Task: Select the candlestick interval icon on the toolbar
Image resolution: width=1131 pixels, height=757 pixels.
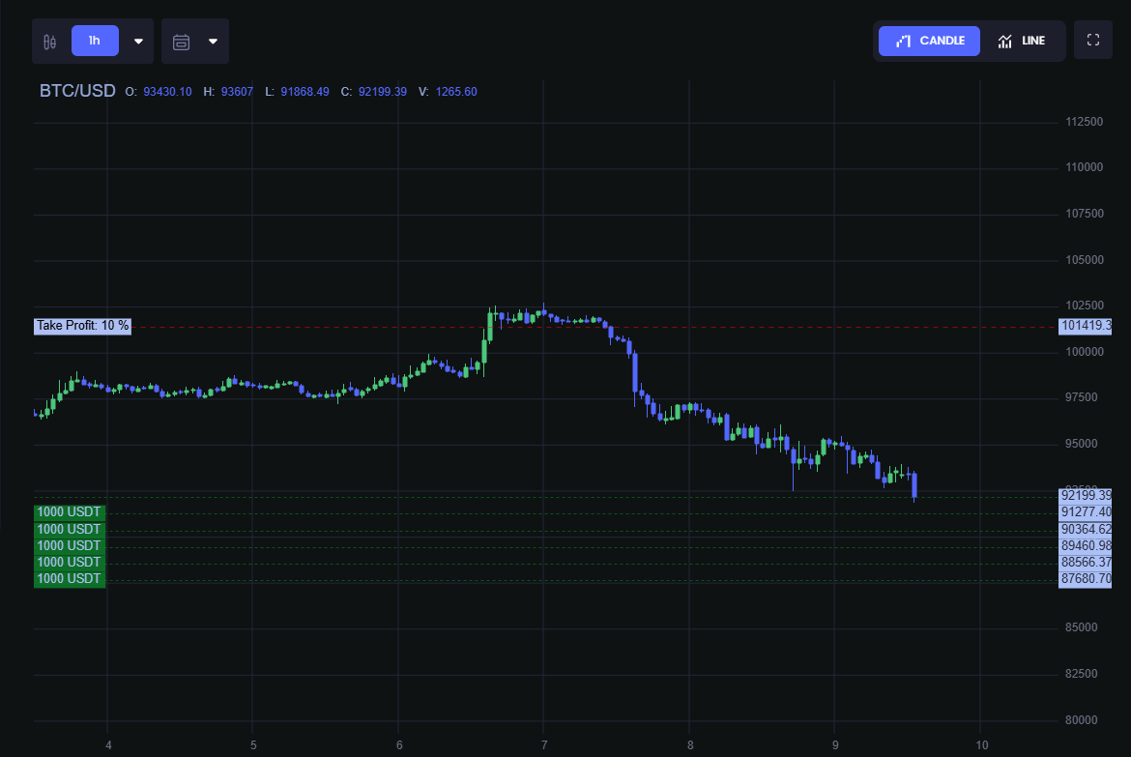Action: [x=49, y=41]
